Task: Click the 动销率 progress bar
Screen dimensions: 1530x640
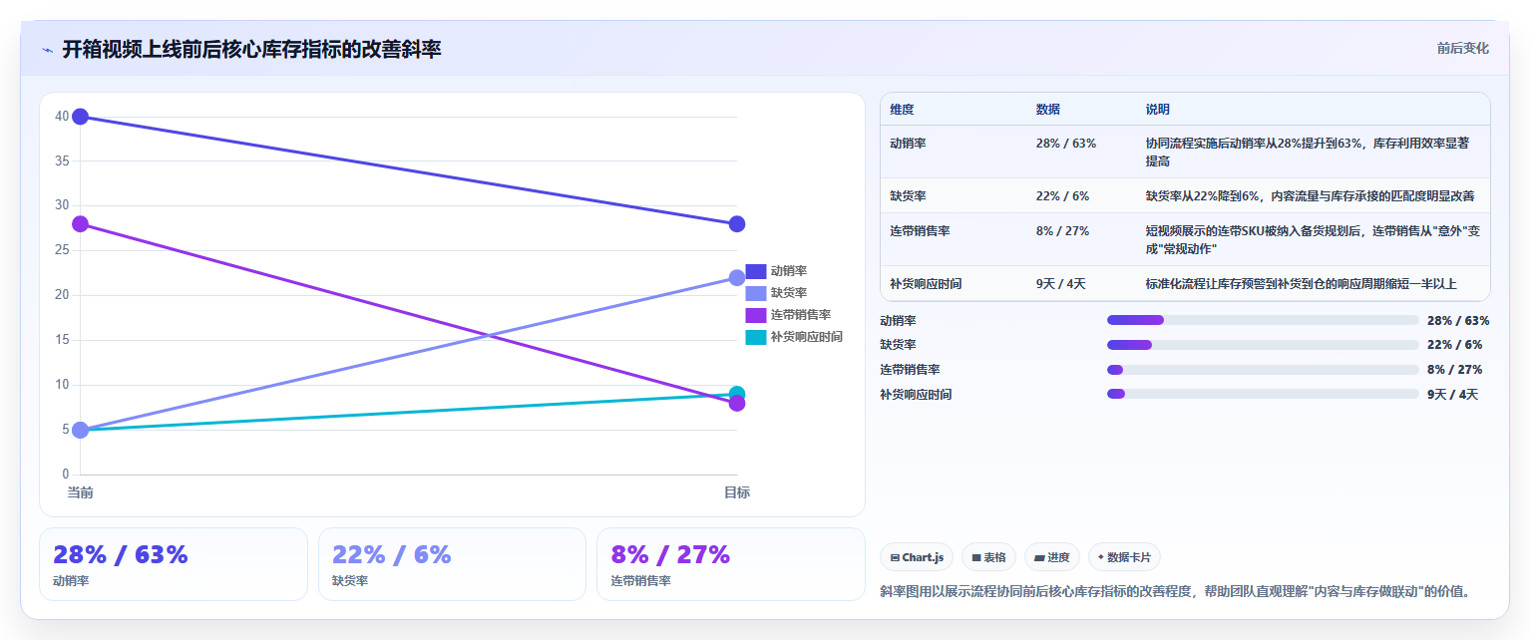Action: 1263,320
